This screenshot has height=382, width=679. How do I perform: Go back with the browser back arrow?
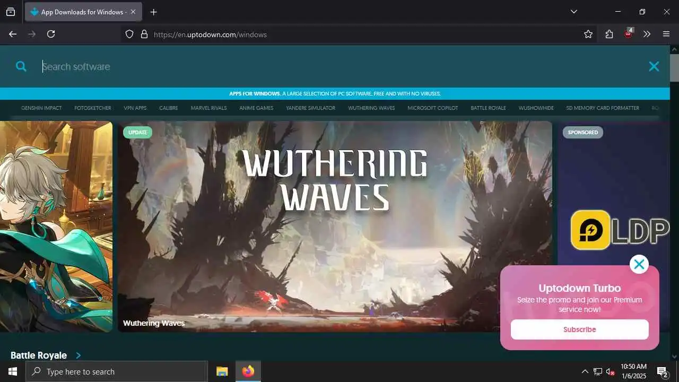(13, 34)
